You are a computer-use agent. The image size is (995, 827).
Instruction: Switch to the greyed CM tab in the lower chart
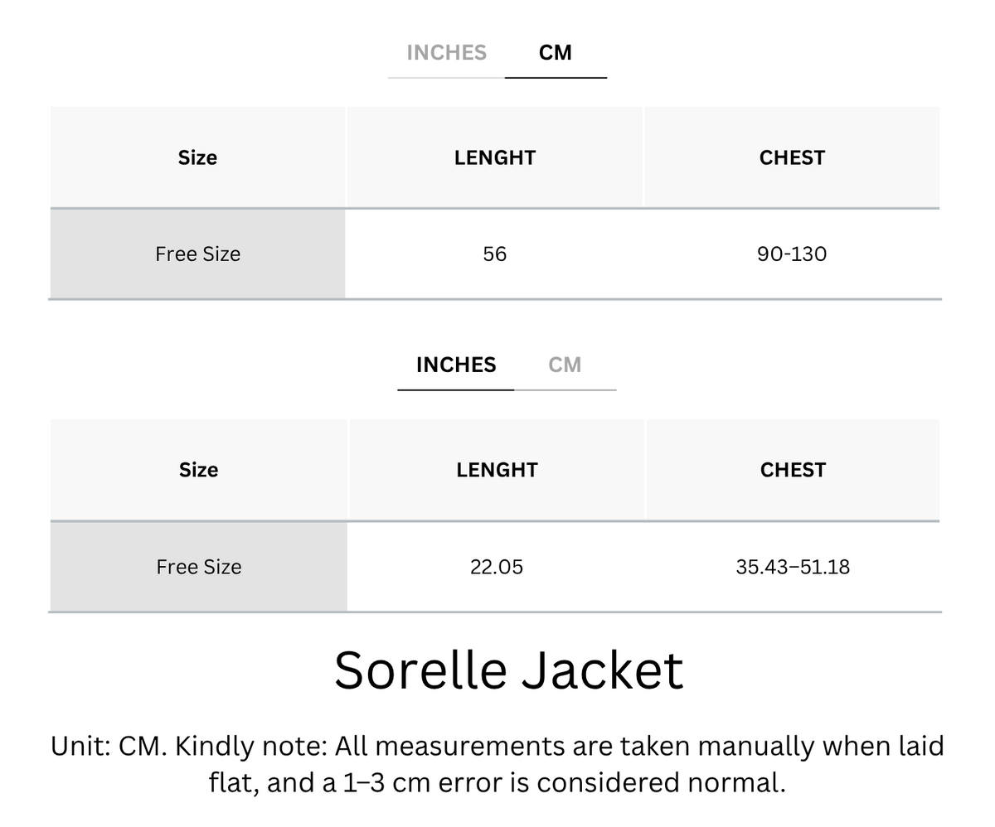(565, 365)
